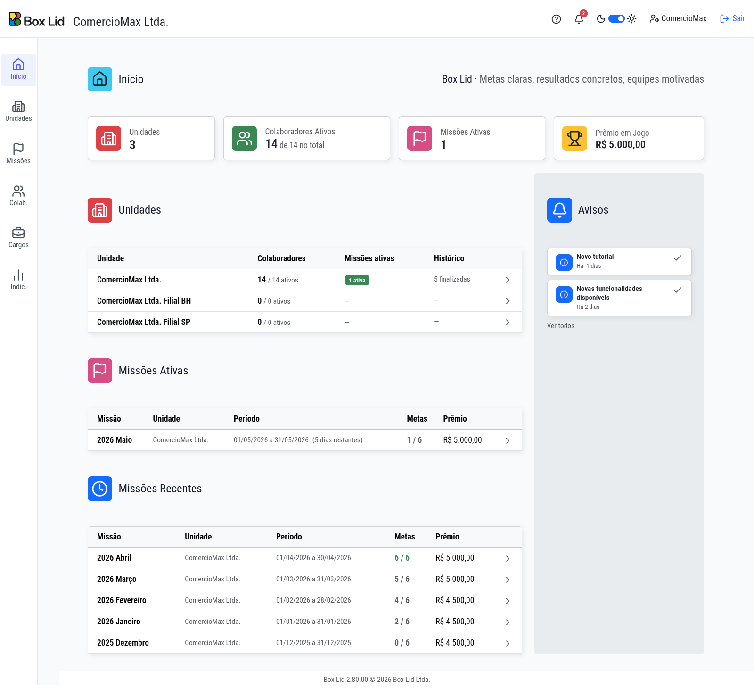Open 2026 Abril mission chevron

[508, 558]
